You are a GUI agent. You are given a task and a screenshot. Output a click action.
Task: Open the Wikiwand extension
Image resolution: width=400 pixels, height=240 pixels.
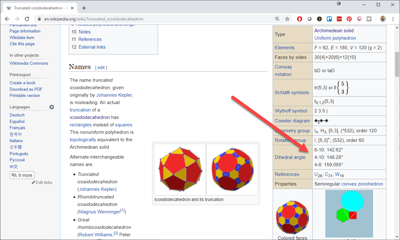[x=369, y=19]
